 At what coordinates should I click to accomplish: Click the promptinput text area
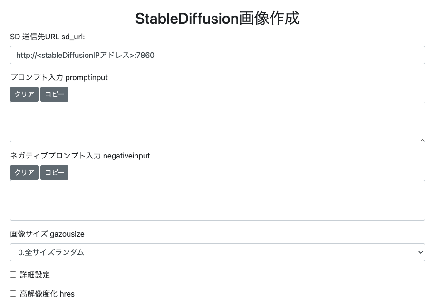click(x=216, y=121)
